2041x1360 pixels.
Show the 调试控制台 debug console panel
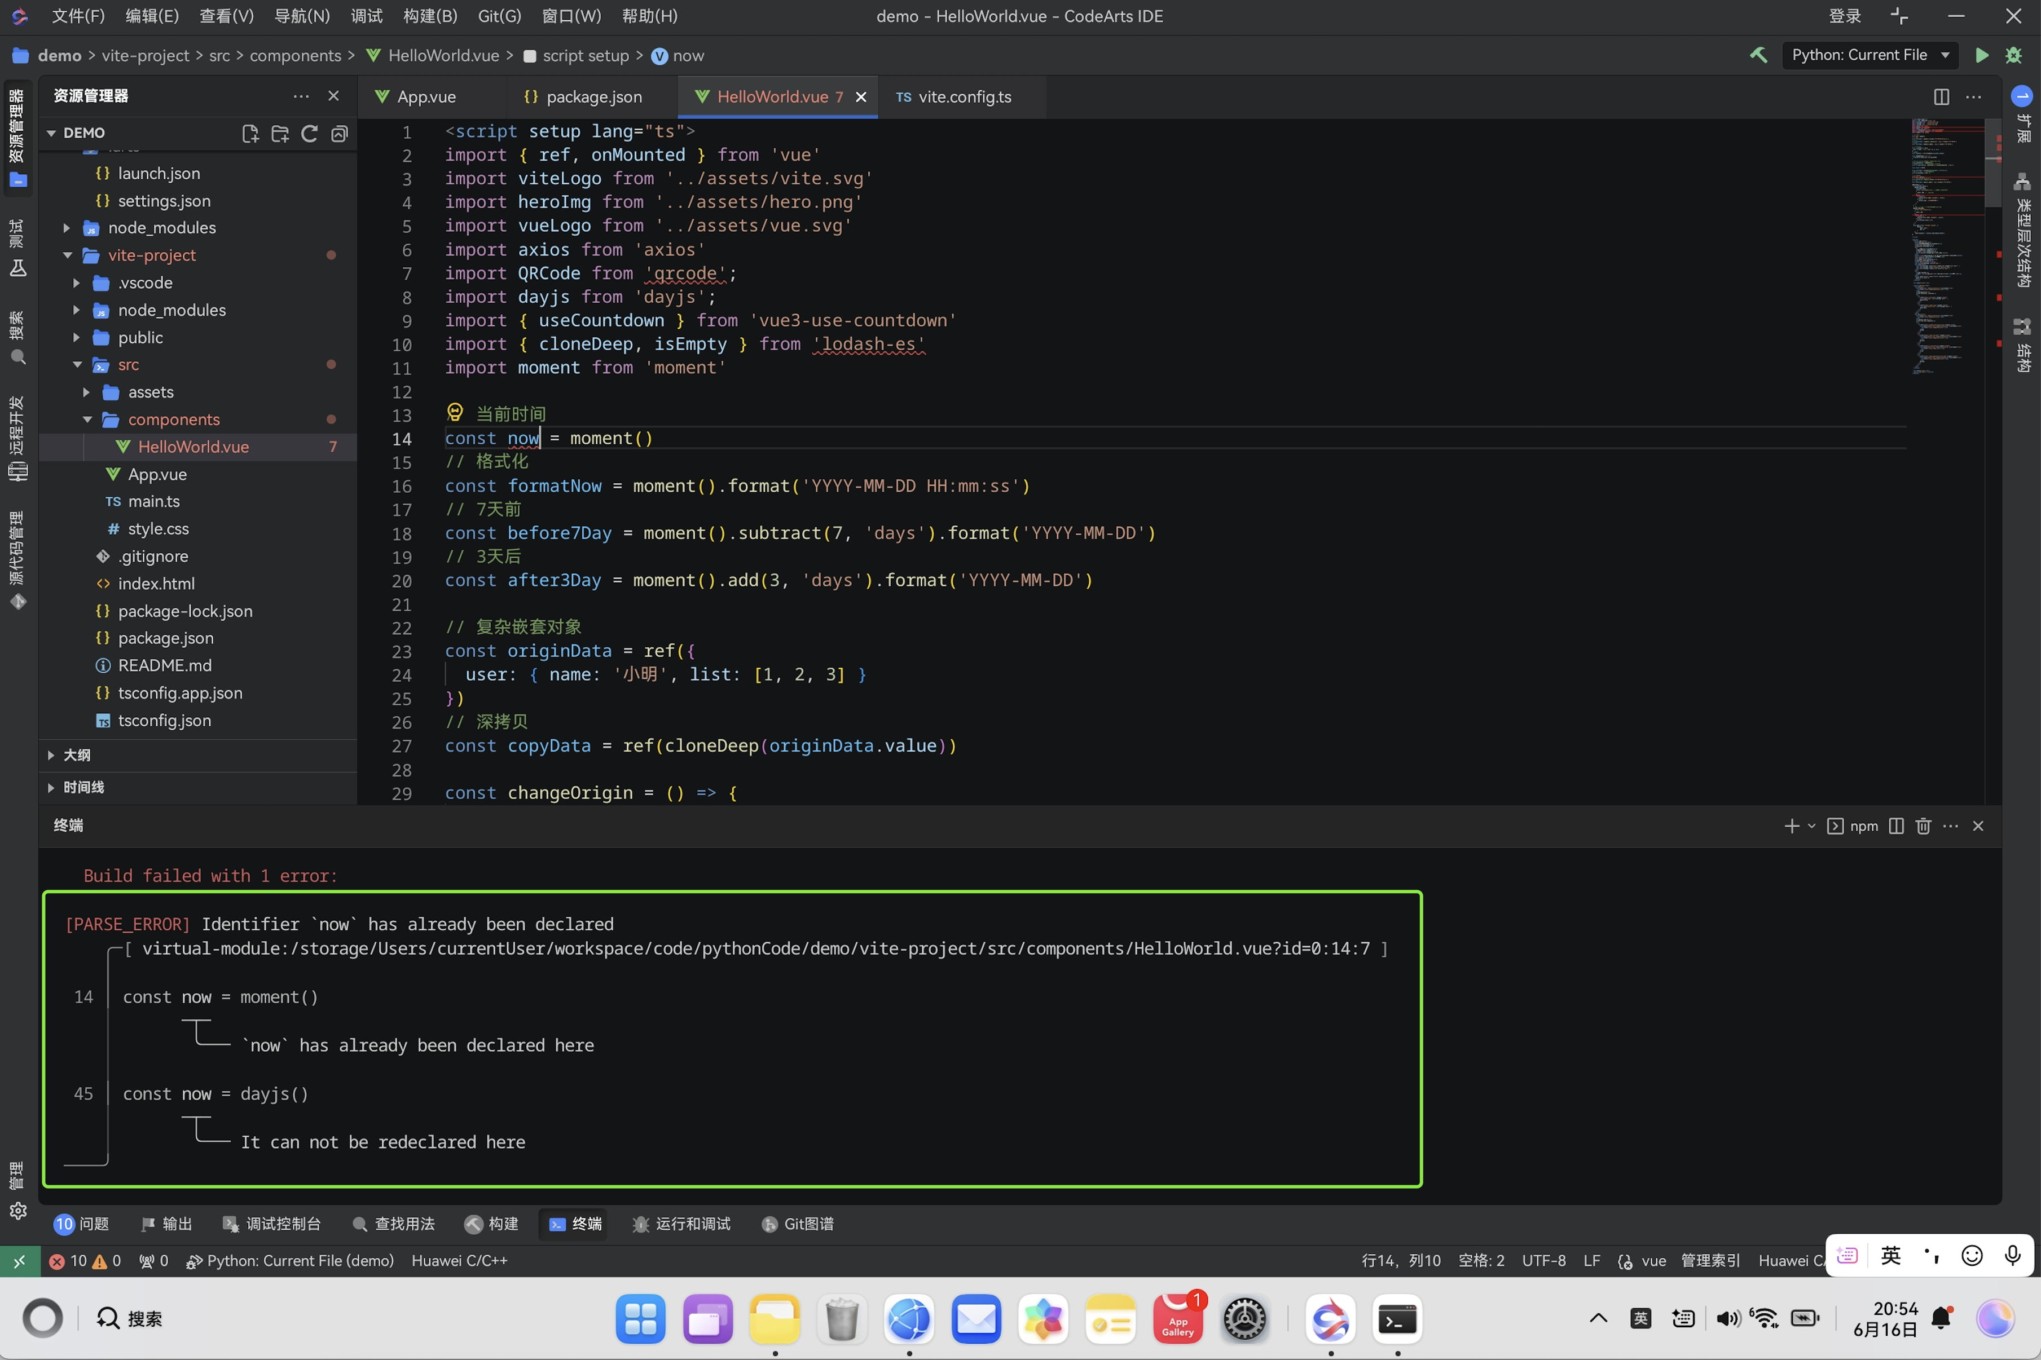pos(271,1224)
